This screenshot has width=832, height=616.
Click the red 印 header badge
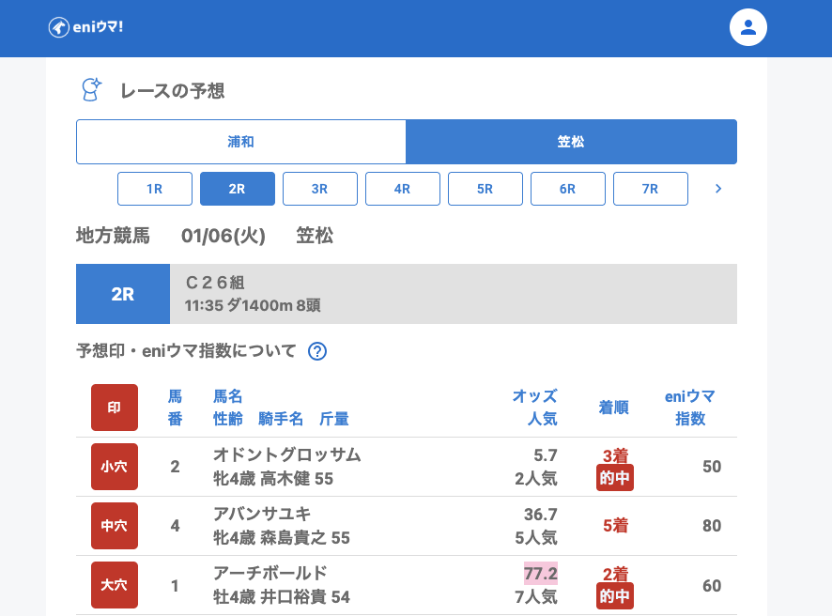[115, 408]
